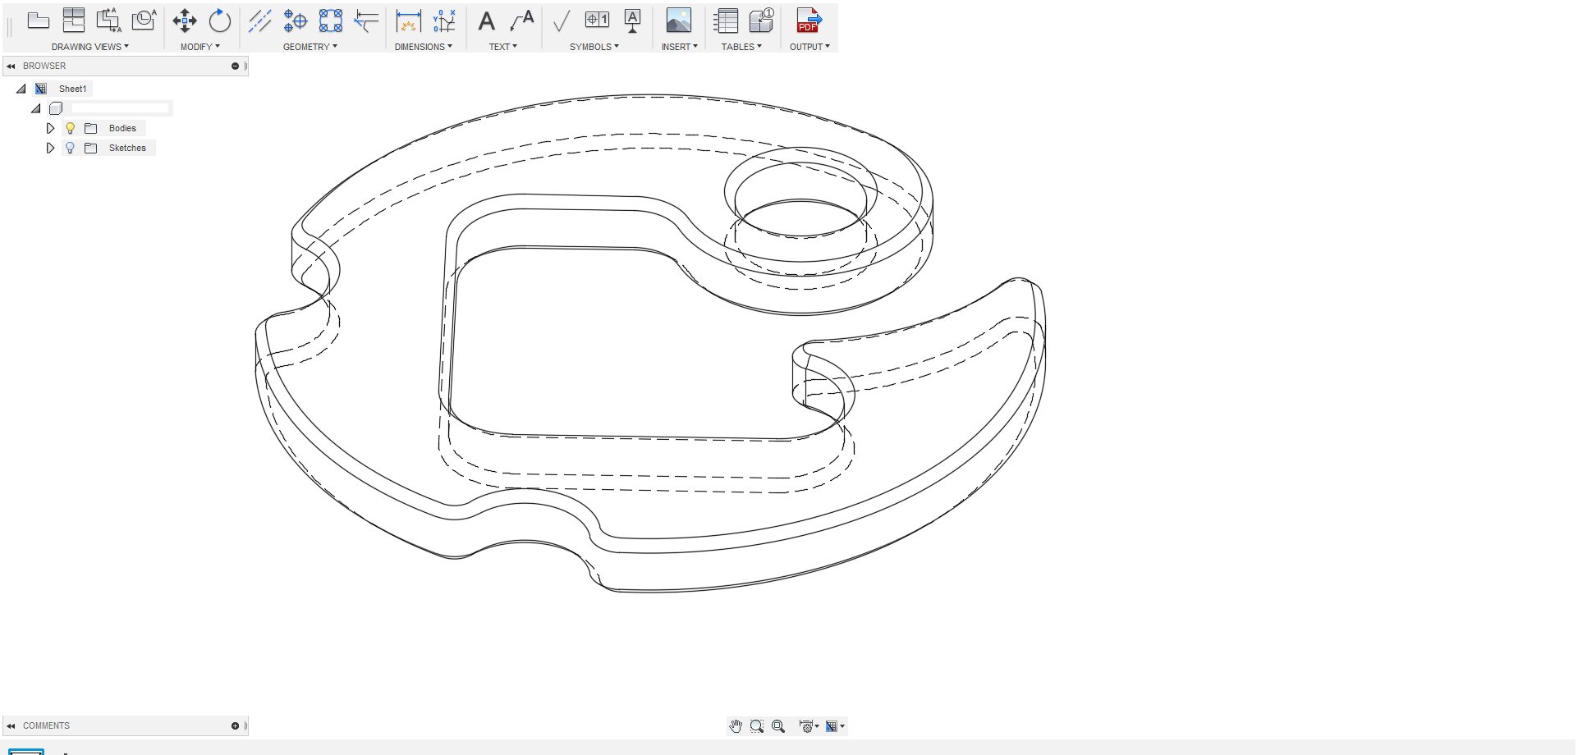
Task: Insert text with the Text tool
Action: coord(487,21)
